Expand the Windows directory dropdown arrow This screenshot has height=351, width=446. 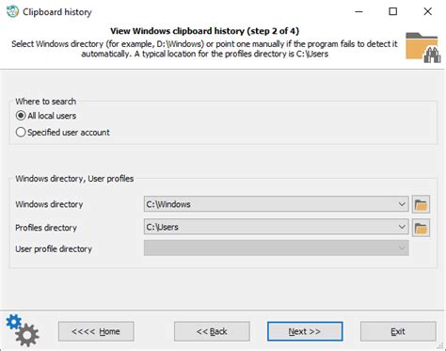click(x=402, y=204)
